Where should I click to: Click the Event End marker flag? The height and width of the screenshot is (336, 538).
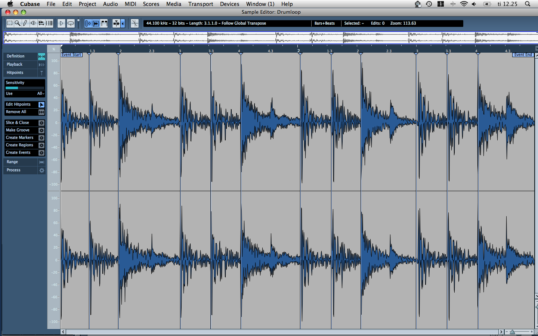click(523, 55)
